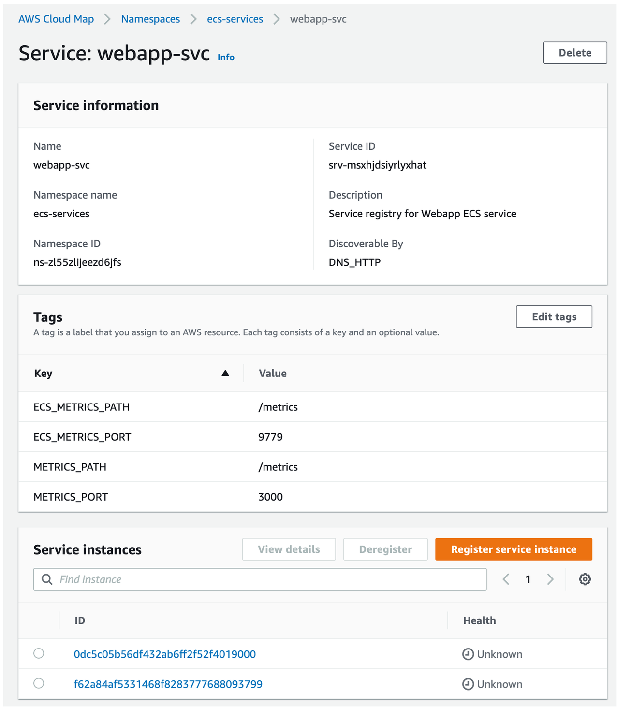Click the search magnifier in Find instance

[46, 579]
